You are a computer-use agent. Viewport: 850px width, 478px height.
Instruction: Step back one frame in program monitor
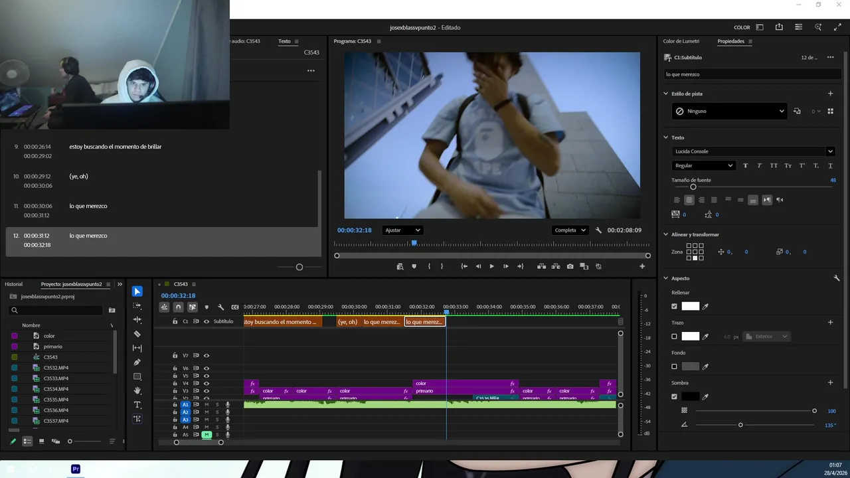pos(478,266)
